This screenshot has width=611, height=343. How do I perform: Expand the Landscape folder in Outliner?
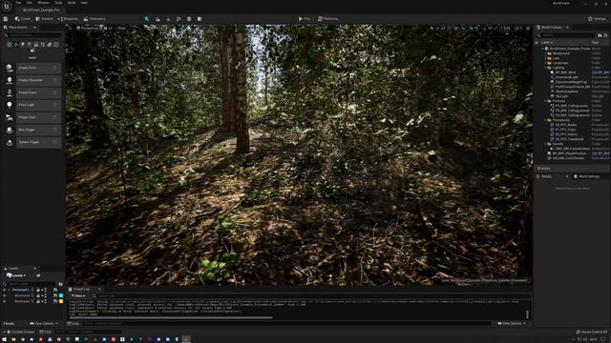pyautogui.click(x=545, y=63)
